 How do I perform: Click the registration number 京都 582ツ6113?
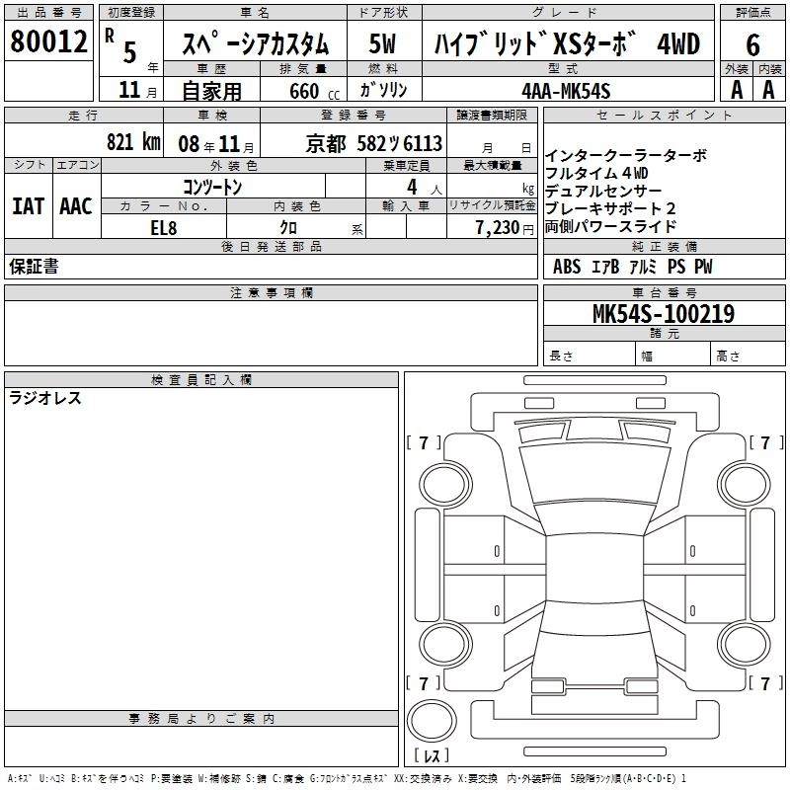372,142
